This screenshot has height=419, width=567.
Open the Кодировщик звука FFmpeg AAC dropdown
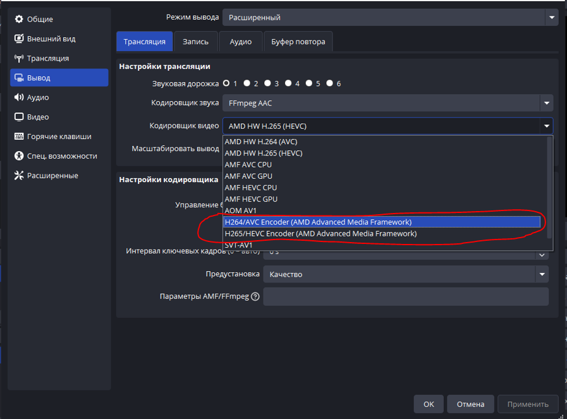click(x=387, y=103)
